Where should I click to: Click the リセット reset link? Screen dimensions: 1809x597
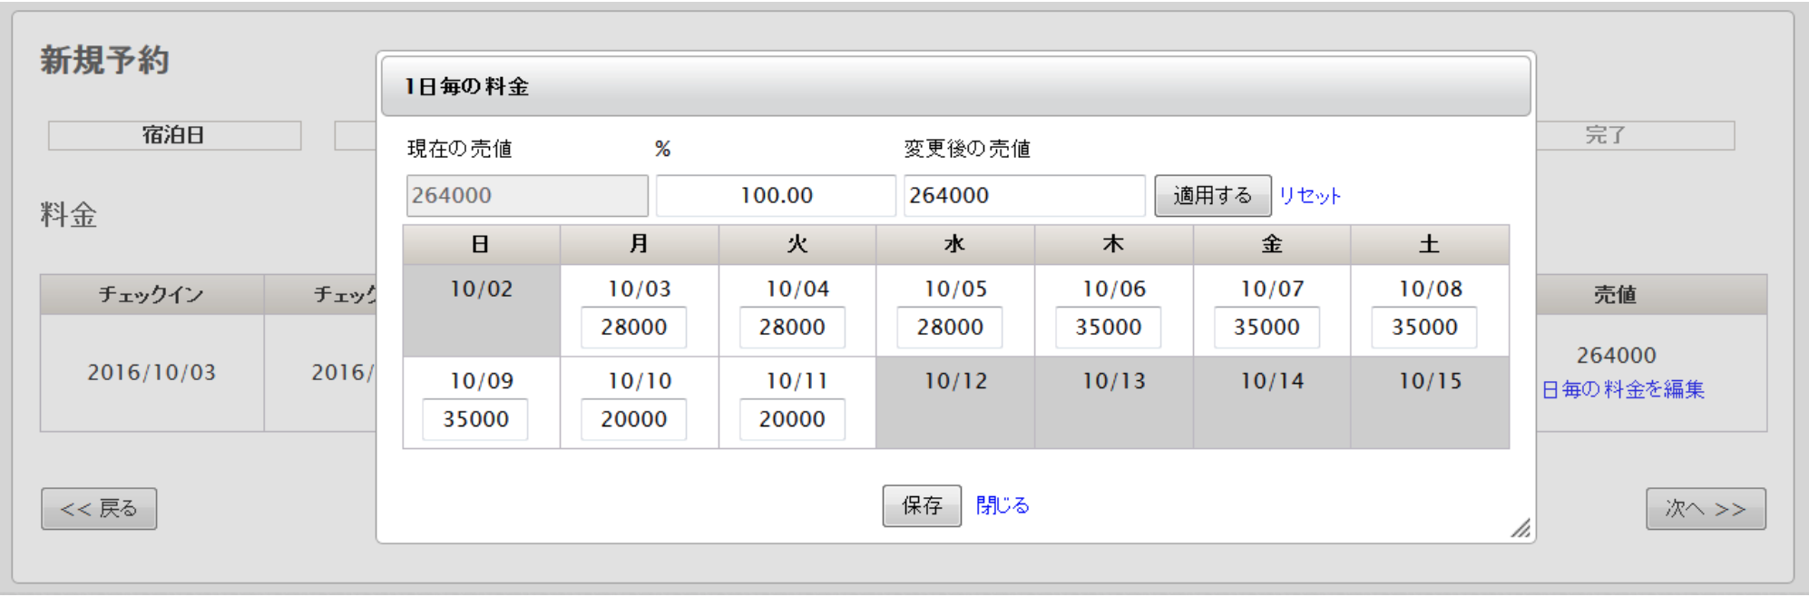tap(1309, 196)
